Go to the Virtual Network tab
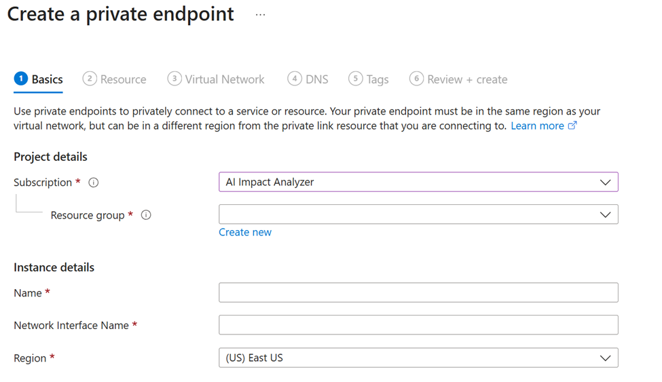The height and width of the screenshot is (382, 662). pyautogui.click(x=225, y=79)
